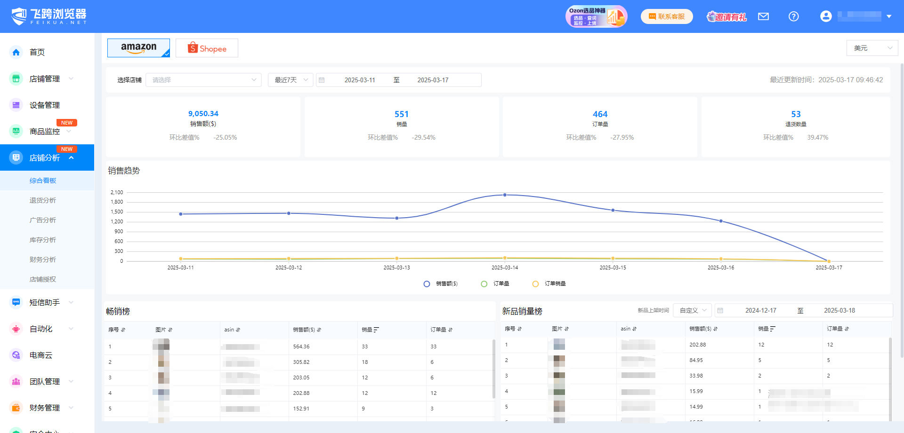This screenshot has width=904, height=433.
Task: Click the user account avatar icon
Action: point(826,16)
